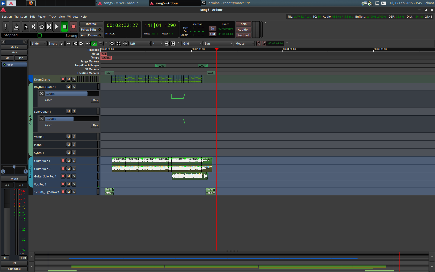Start playback with the play button

[57, 27]
